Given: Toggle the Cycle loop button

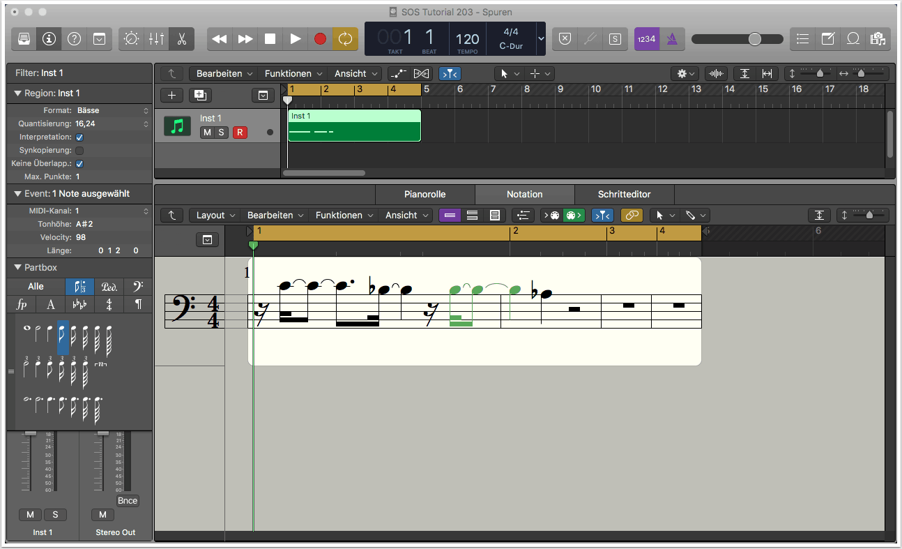Looking at the screenshot, I should [345, 39].
